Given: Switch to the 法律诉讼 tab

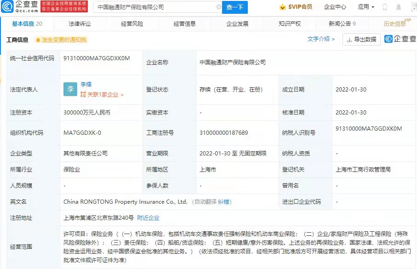Looking at the screenshot, I should pos(80,24).
